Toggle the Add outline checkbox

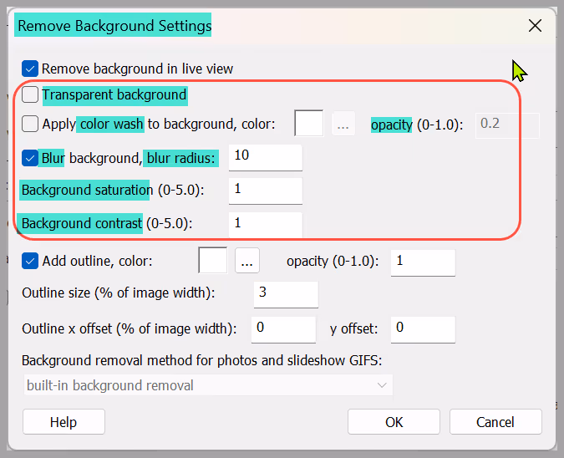pyautogui.click(x=30, y=261)
